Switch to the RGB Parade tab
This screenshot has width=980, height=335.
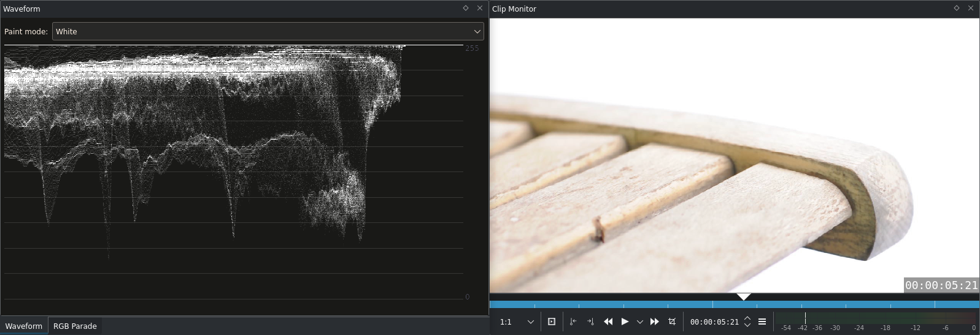pyautogui.click(x=75, y=326)
